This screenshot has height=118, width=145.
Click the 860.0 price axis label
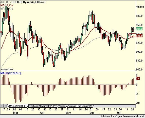[x=139, y=70]
